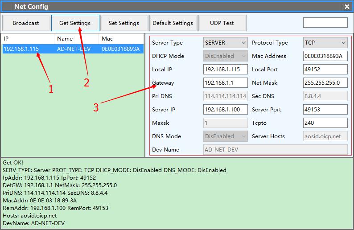The height and width of the screenshot is (230, 354).
Task: Expand the Protocol Type dropdown
Action: pos(325,43)
